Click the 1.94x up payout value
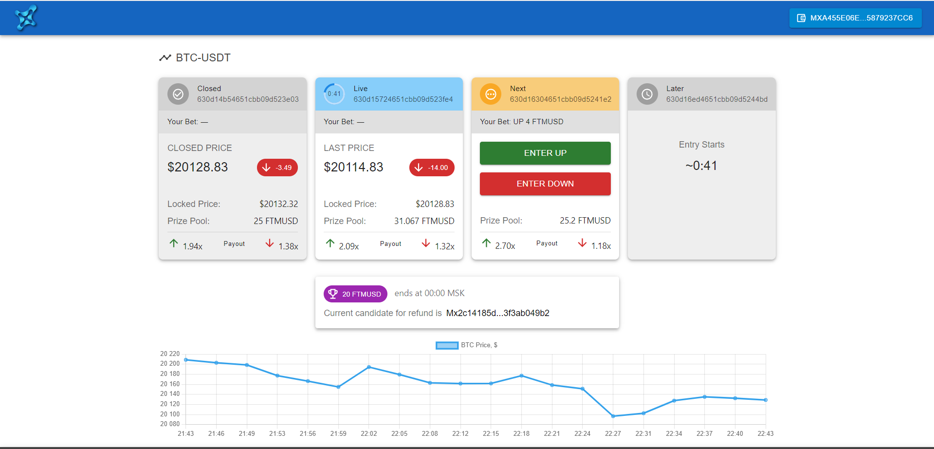The image size is (934, 449). [x=193, y=246]
